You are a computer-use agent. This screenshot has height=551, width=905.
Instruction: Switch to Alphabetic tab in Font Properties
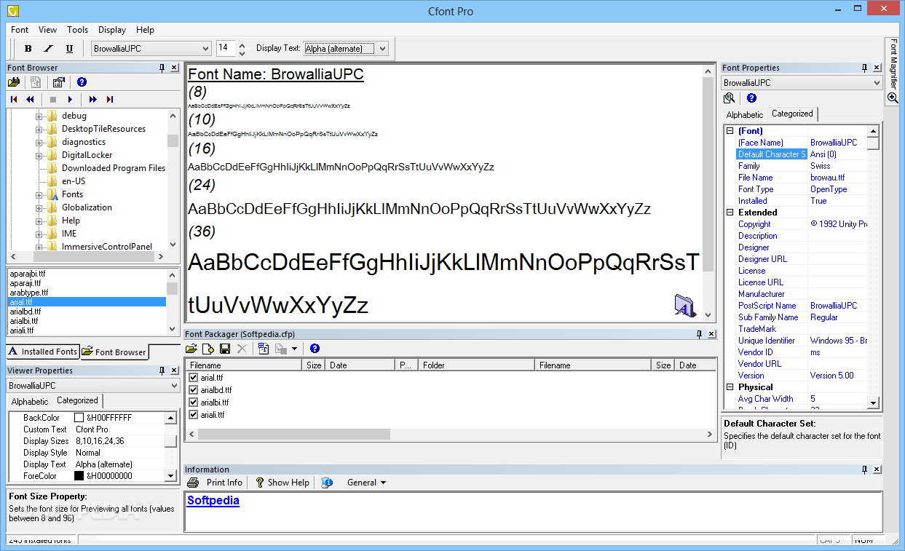pyautogui.click(x=745, y=115)
